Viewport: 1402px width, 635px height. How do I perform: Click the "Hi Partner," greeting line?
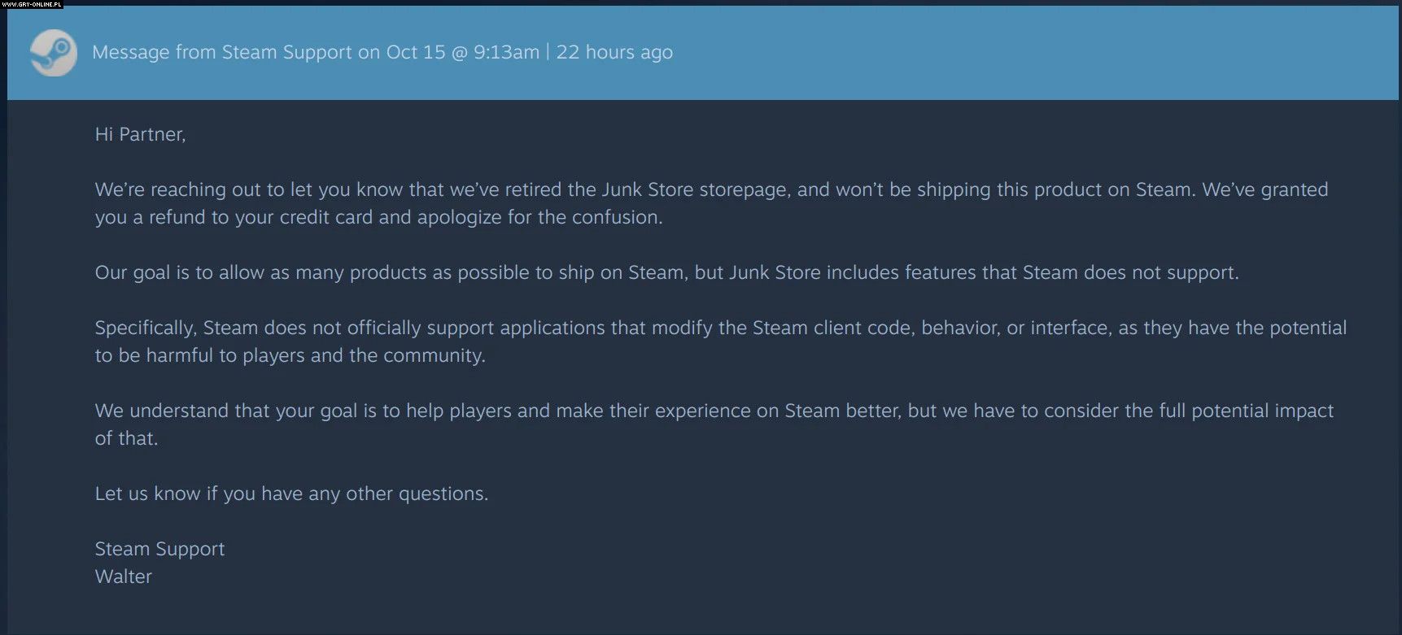tap(140, 134)
